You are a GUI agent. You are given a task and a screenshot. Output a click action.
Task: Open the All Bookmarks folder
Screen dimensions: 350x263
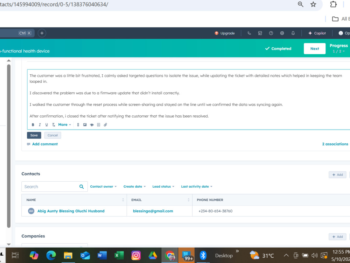341,19
